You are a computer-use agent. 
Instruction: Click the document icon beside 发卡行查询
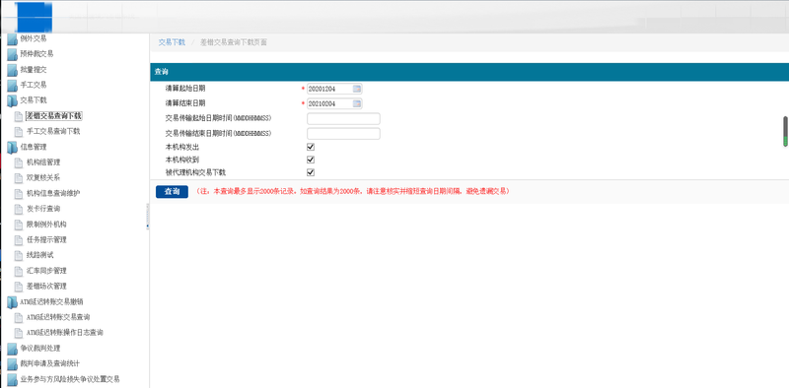[x=19, y=209]
